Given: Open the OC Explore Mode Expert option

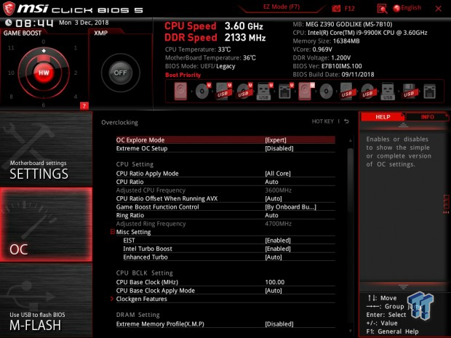Looking at the screenshot, I should click(x=225, y=140).
